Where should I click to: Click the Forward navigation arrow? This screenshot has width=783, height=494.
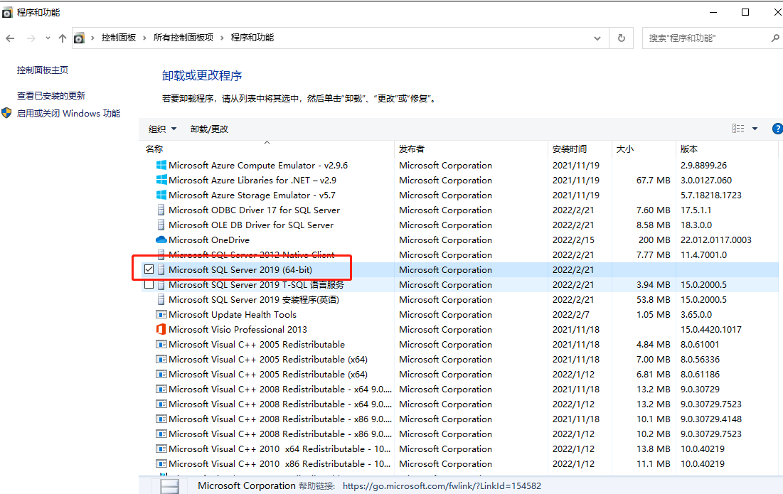click(x=31, y=38)
